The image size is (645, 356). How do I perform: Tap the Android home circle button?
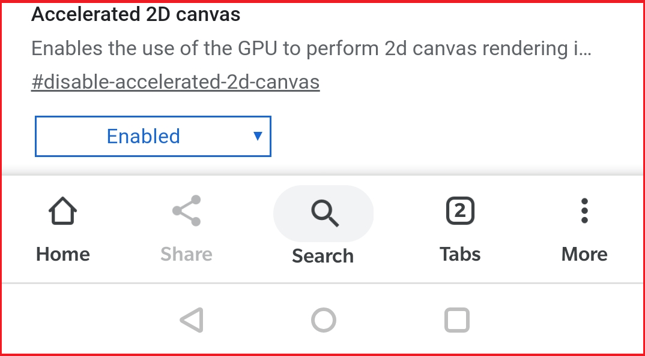[324, 320]
